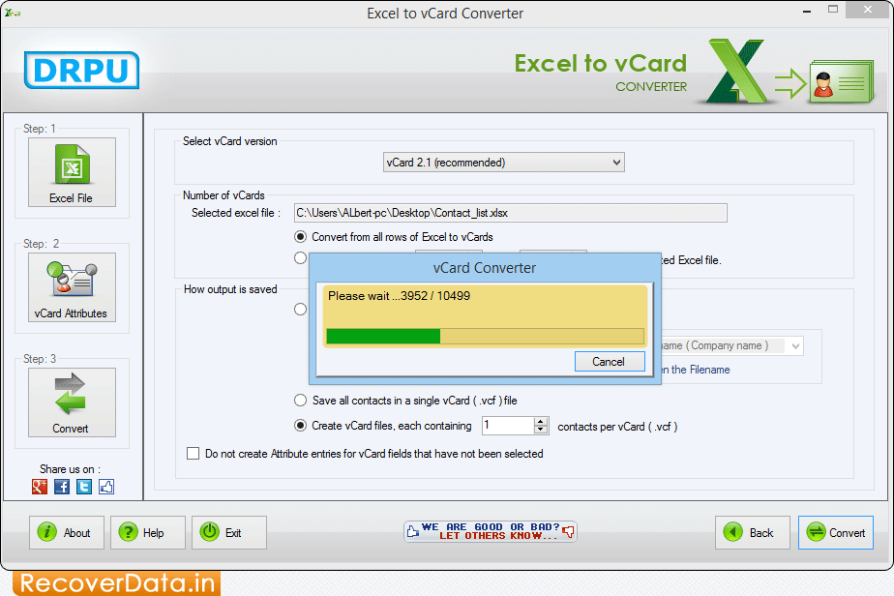Click the About button
Viewport: 894px width, 596px height.
pos(66,532)
